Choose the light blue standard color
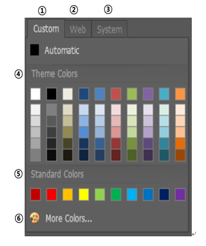 (132, 195)
